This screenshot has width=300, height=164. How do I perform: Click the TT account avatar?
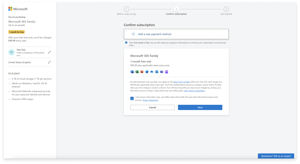click(11, 52)
